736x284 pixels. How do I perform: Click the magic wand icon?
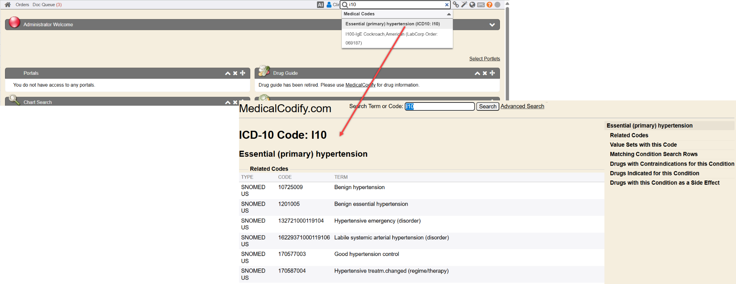point(464,5)
